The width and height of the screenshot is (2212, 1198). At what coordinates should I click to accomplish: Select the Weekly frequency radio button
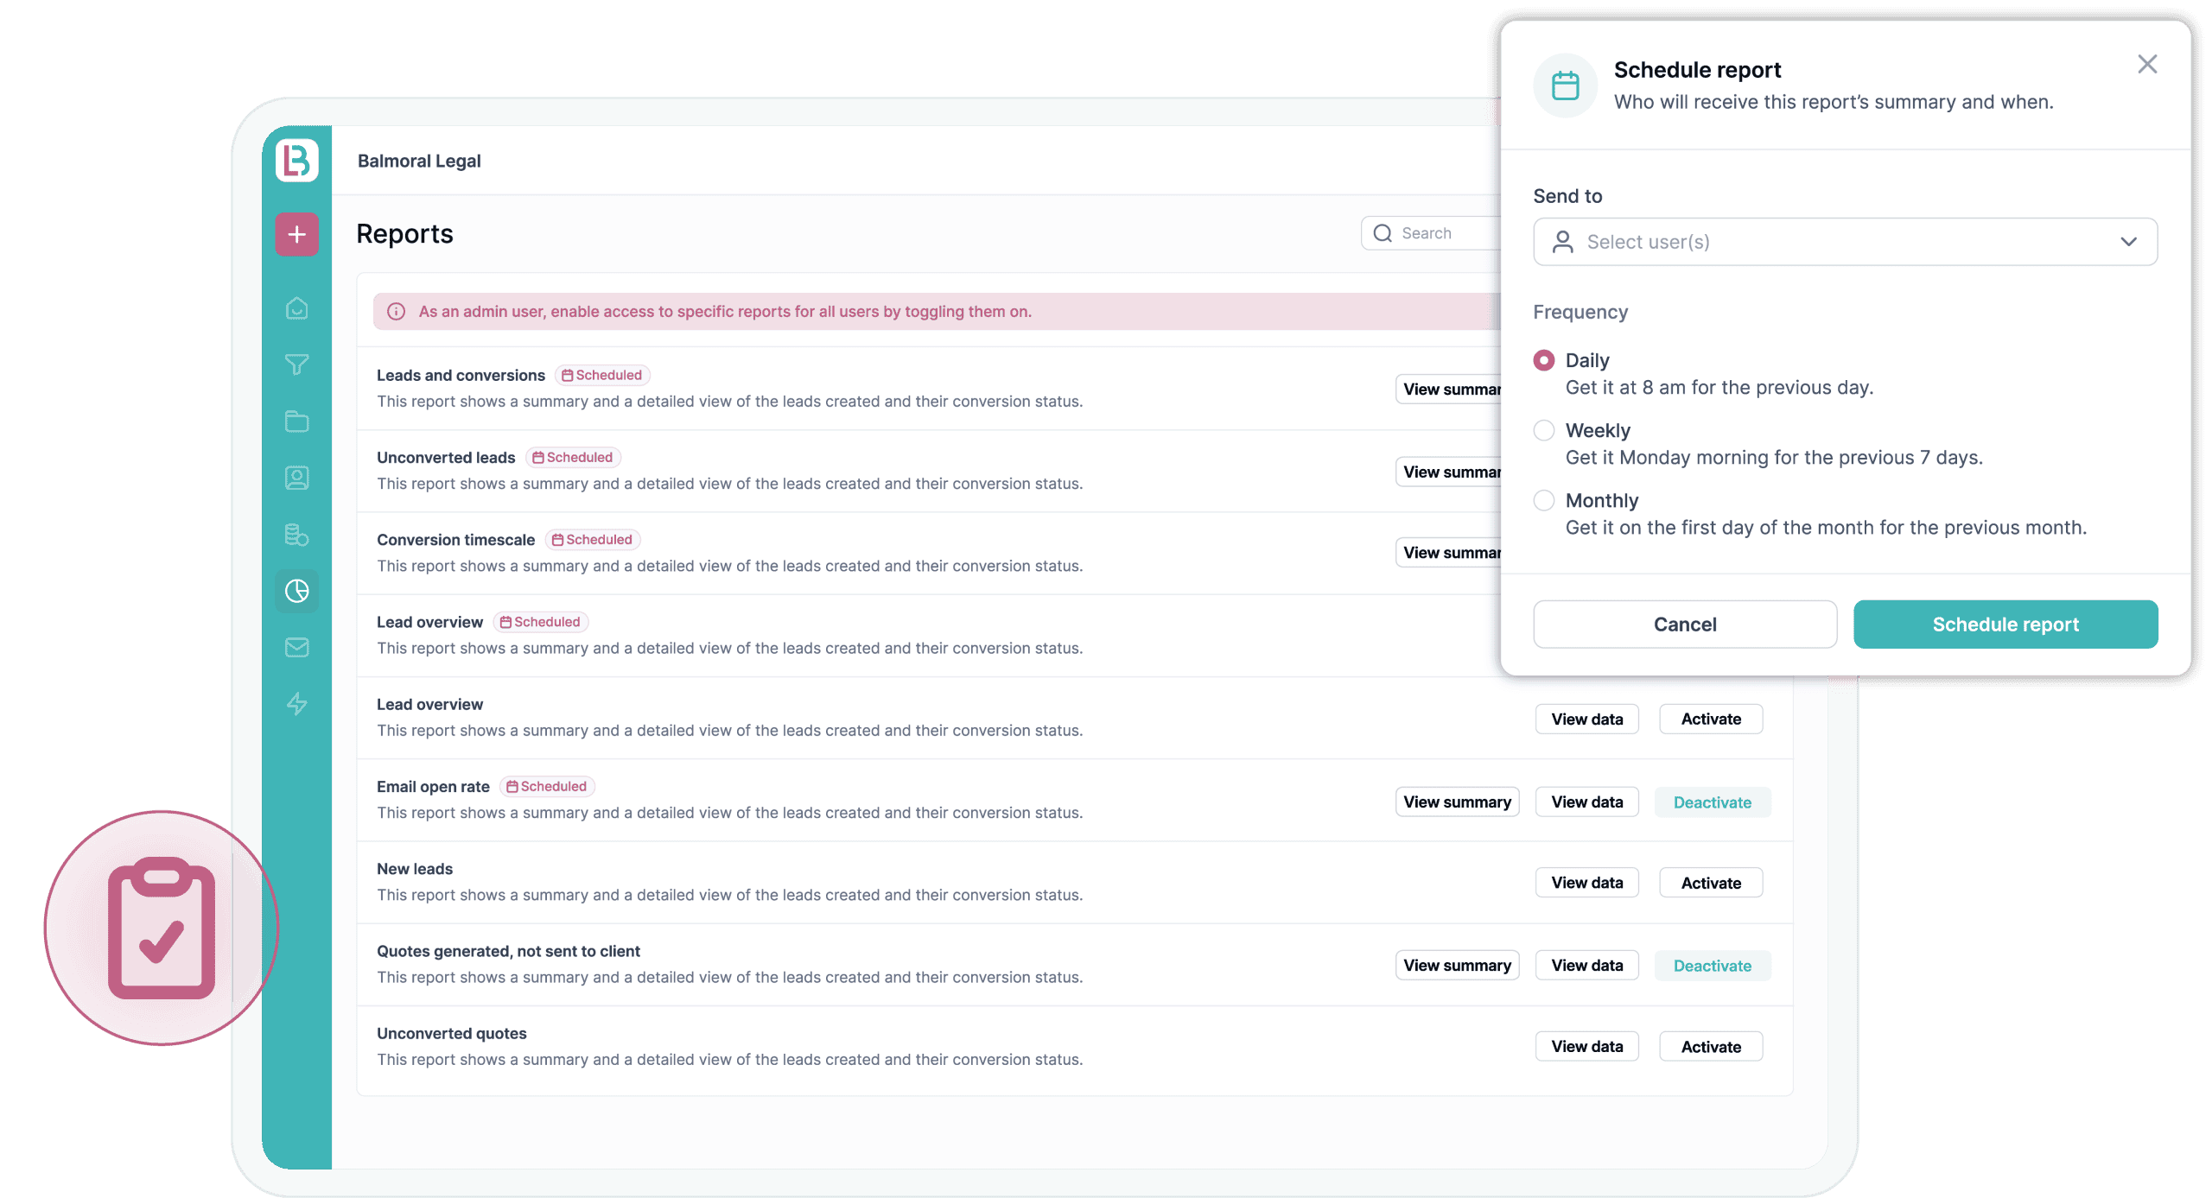pyautogui.click(x=1543, y=430)
